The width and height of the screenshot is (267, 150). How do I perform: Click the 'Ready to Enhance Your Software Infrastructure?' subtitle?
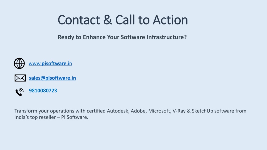tap(122, 37)
